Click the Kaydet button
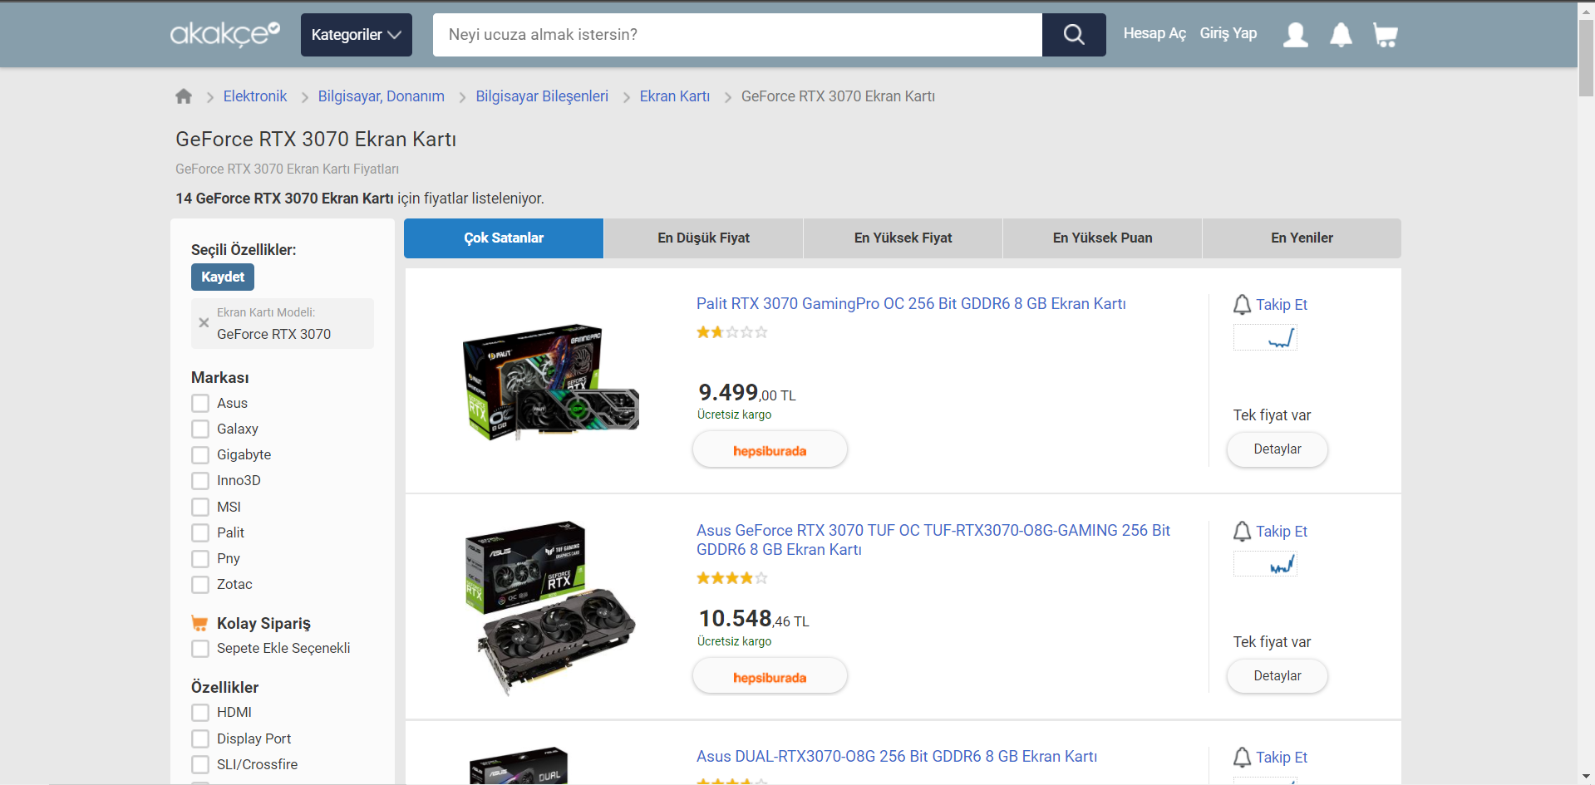1595x785 pixels. (223, 277)
